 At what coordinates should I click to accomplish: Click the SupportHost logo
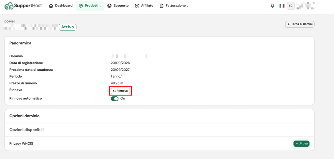23,6
